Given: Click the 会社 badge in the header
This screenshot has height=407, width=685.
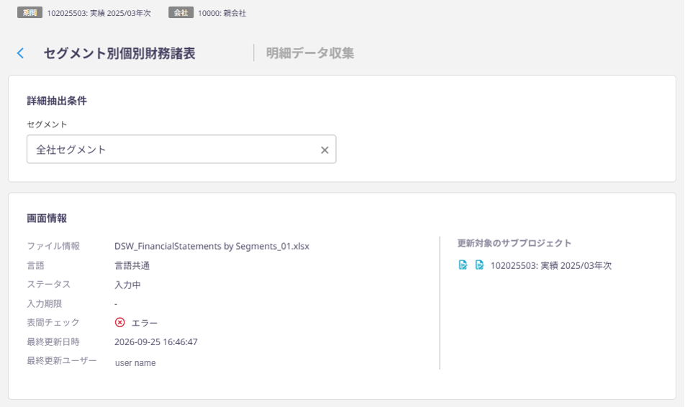Looking at the screenshot, I should point(181,13).
